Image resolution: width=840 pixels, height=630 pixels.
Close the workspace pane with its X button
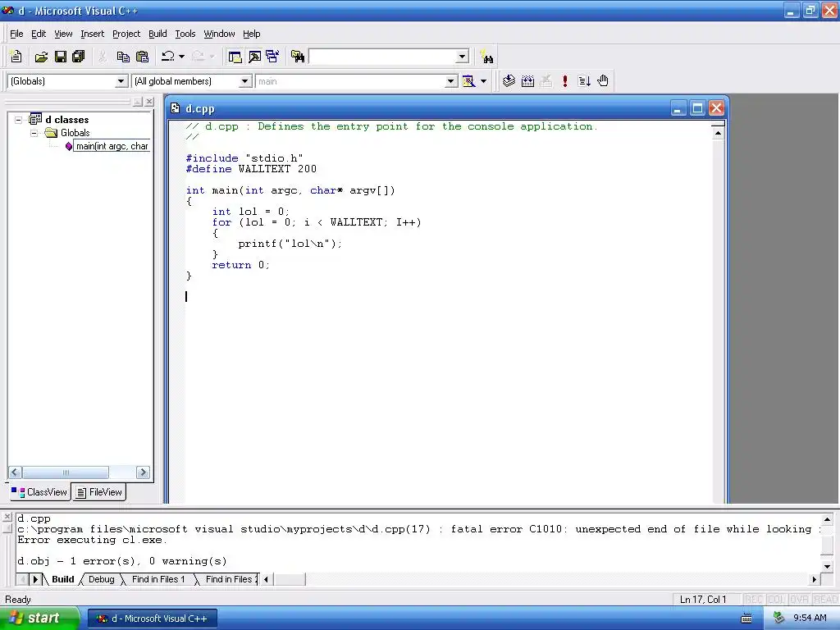149,101
